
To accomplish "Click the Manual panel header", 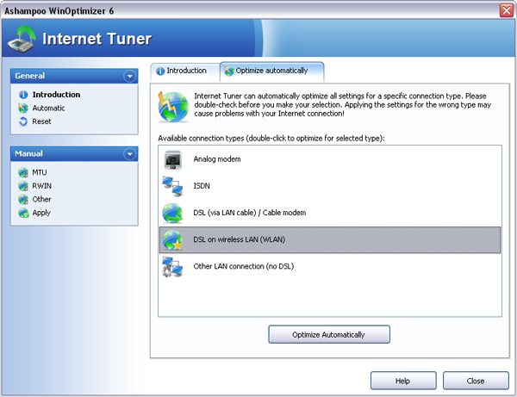I will [74, 154].
